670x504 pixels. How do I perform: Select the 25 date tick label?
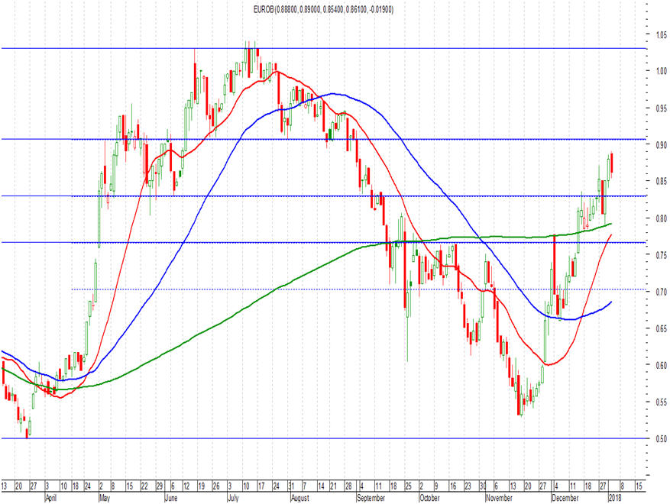click(408, 486)
